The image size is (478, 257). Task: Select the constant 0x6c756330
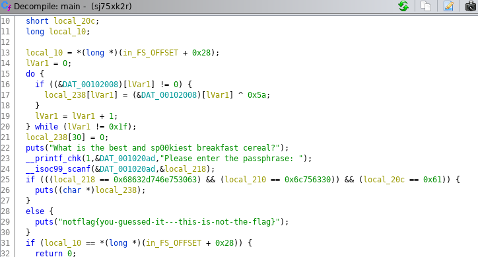[x=308, y=180]
